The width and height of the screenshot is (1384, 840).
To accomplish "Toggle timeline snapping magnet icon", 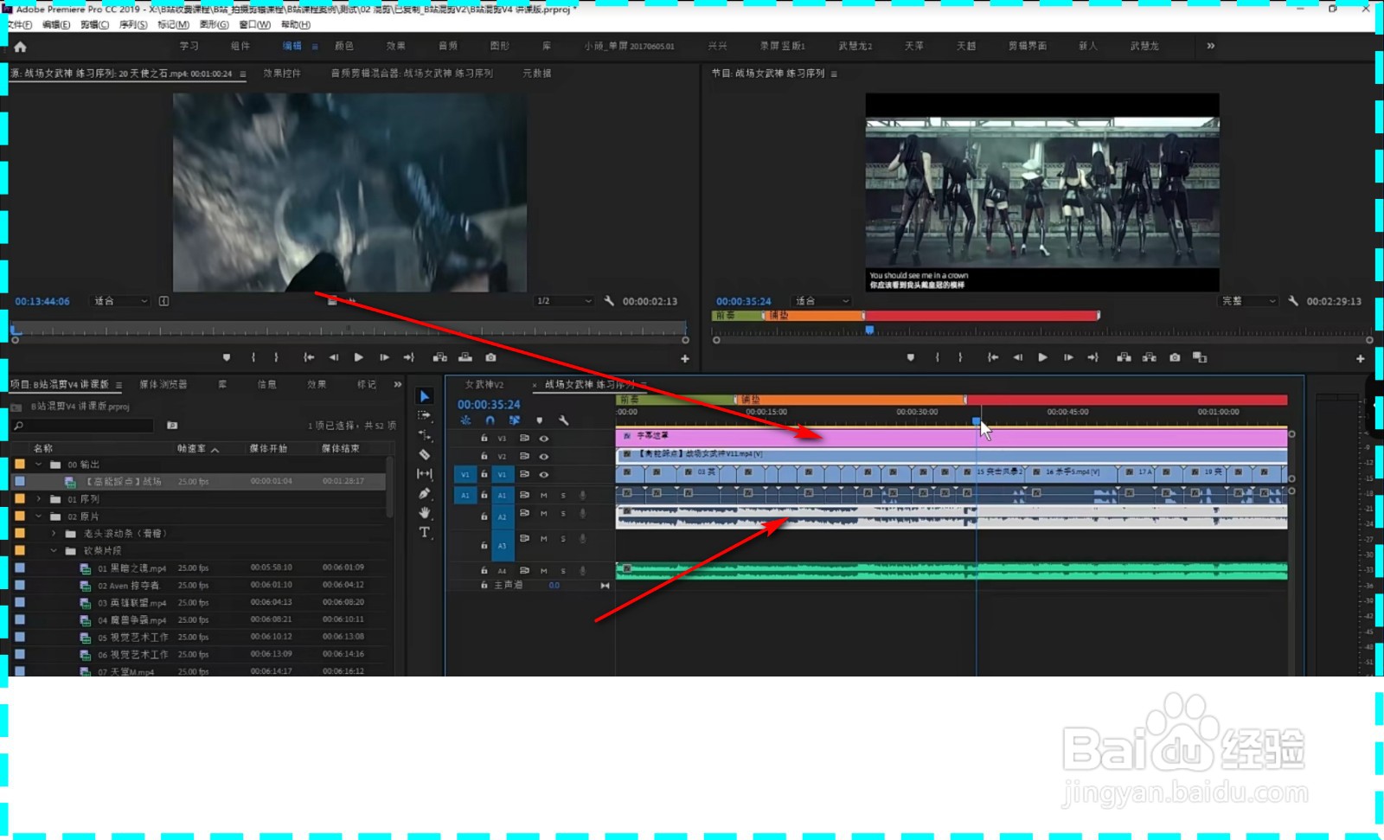I will (x=490, y=420).
